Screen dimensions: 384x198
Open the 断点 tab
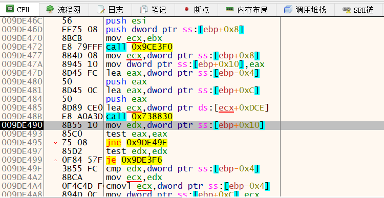click(197, 10)
